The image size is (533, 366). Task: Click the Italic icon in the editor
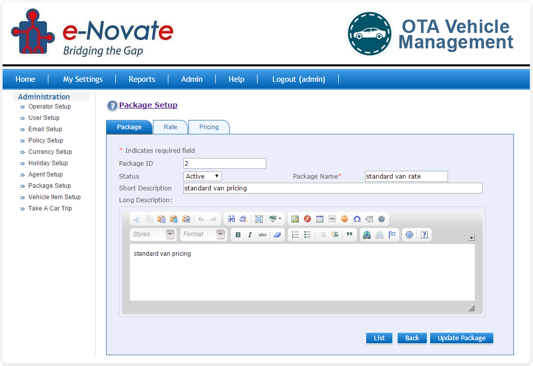(249, 234)
